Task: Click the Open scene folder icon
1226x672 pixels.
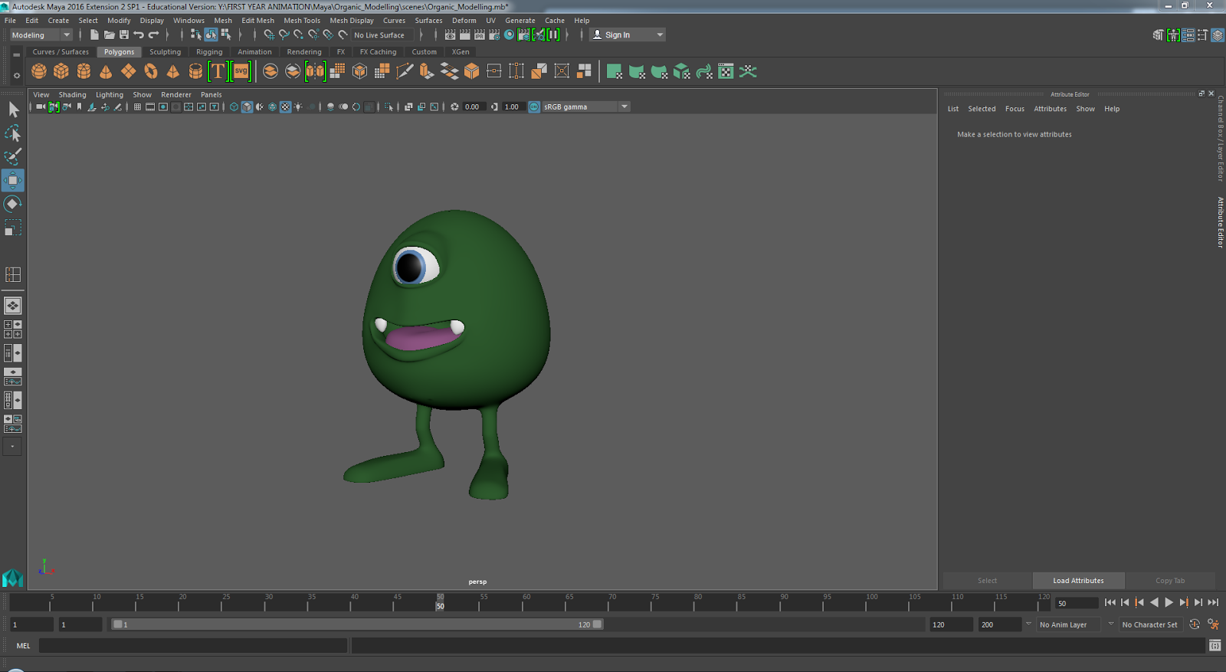Action: [x=110, y=34]
